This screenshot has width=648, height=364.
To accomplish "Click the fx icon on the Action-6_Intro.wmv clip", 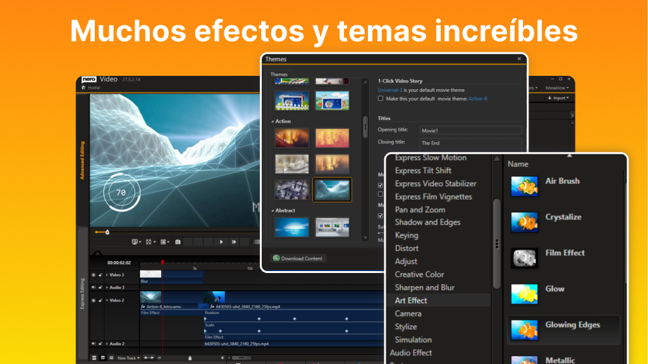I will [x=143, y=307].
